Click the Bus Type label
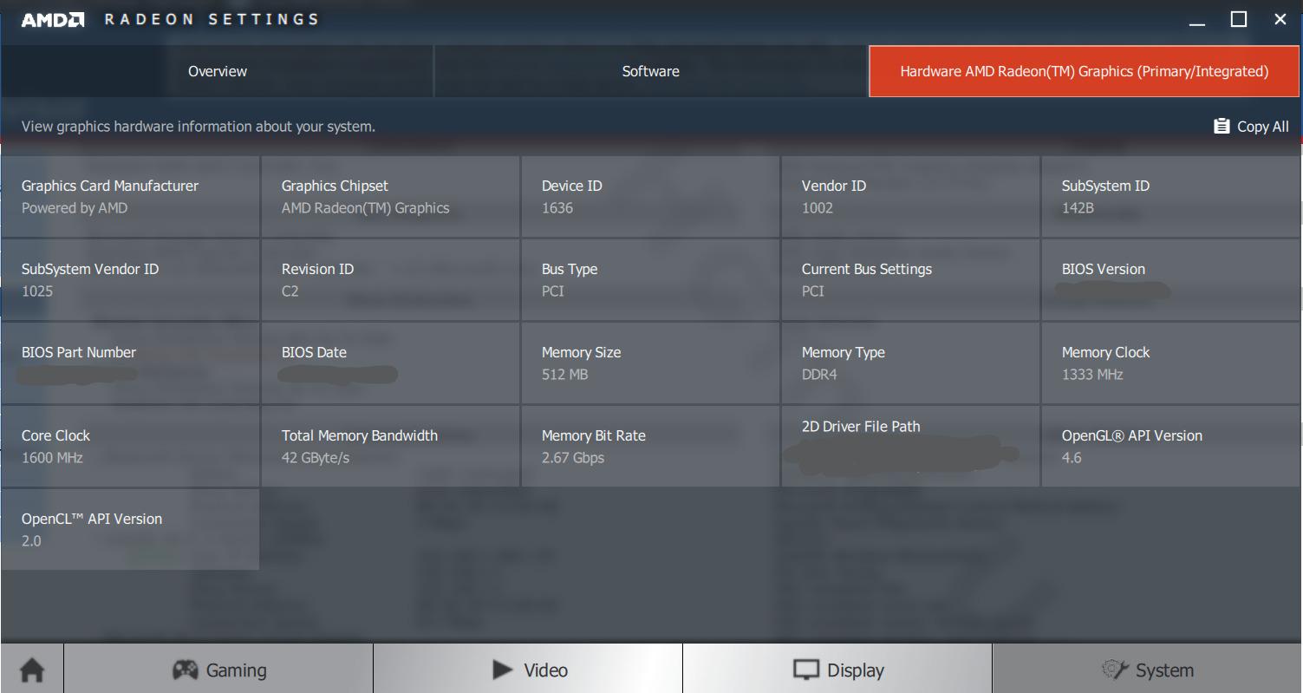The image size is (1303, 693). [x=570, y=269]
